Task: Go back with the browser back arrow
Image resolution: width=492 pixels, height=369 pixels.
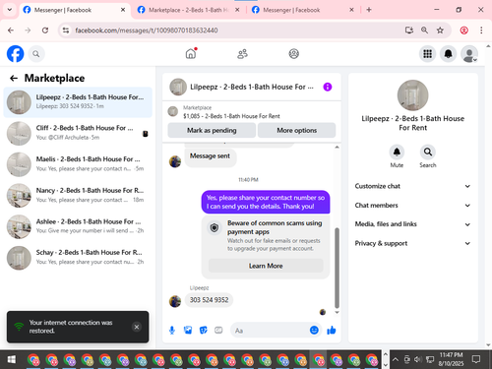Action: click(x=11, y=31)
